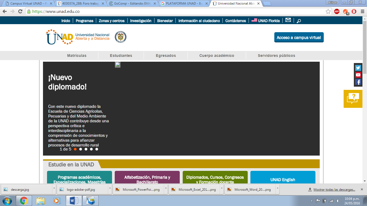Open the UNAD Twitter page icon
The image size is (367, 206).
(358, 68)
